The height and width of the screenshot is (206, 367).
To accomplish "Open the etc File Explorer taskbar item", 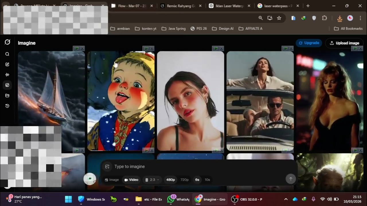I will (149, 199).
